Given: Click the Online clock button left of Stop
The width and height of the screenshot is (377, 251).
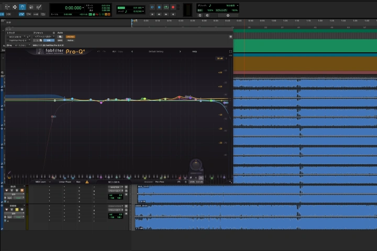Looking at the screenshot, I should [x=152, y=7].
